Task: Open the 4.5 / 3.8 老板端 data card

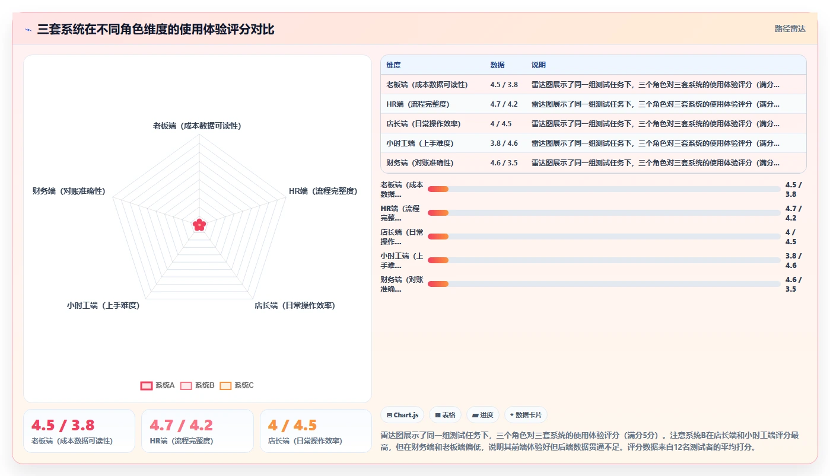Action: tap(79, 431)
